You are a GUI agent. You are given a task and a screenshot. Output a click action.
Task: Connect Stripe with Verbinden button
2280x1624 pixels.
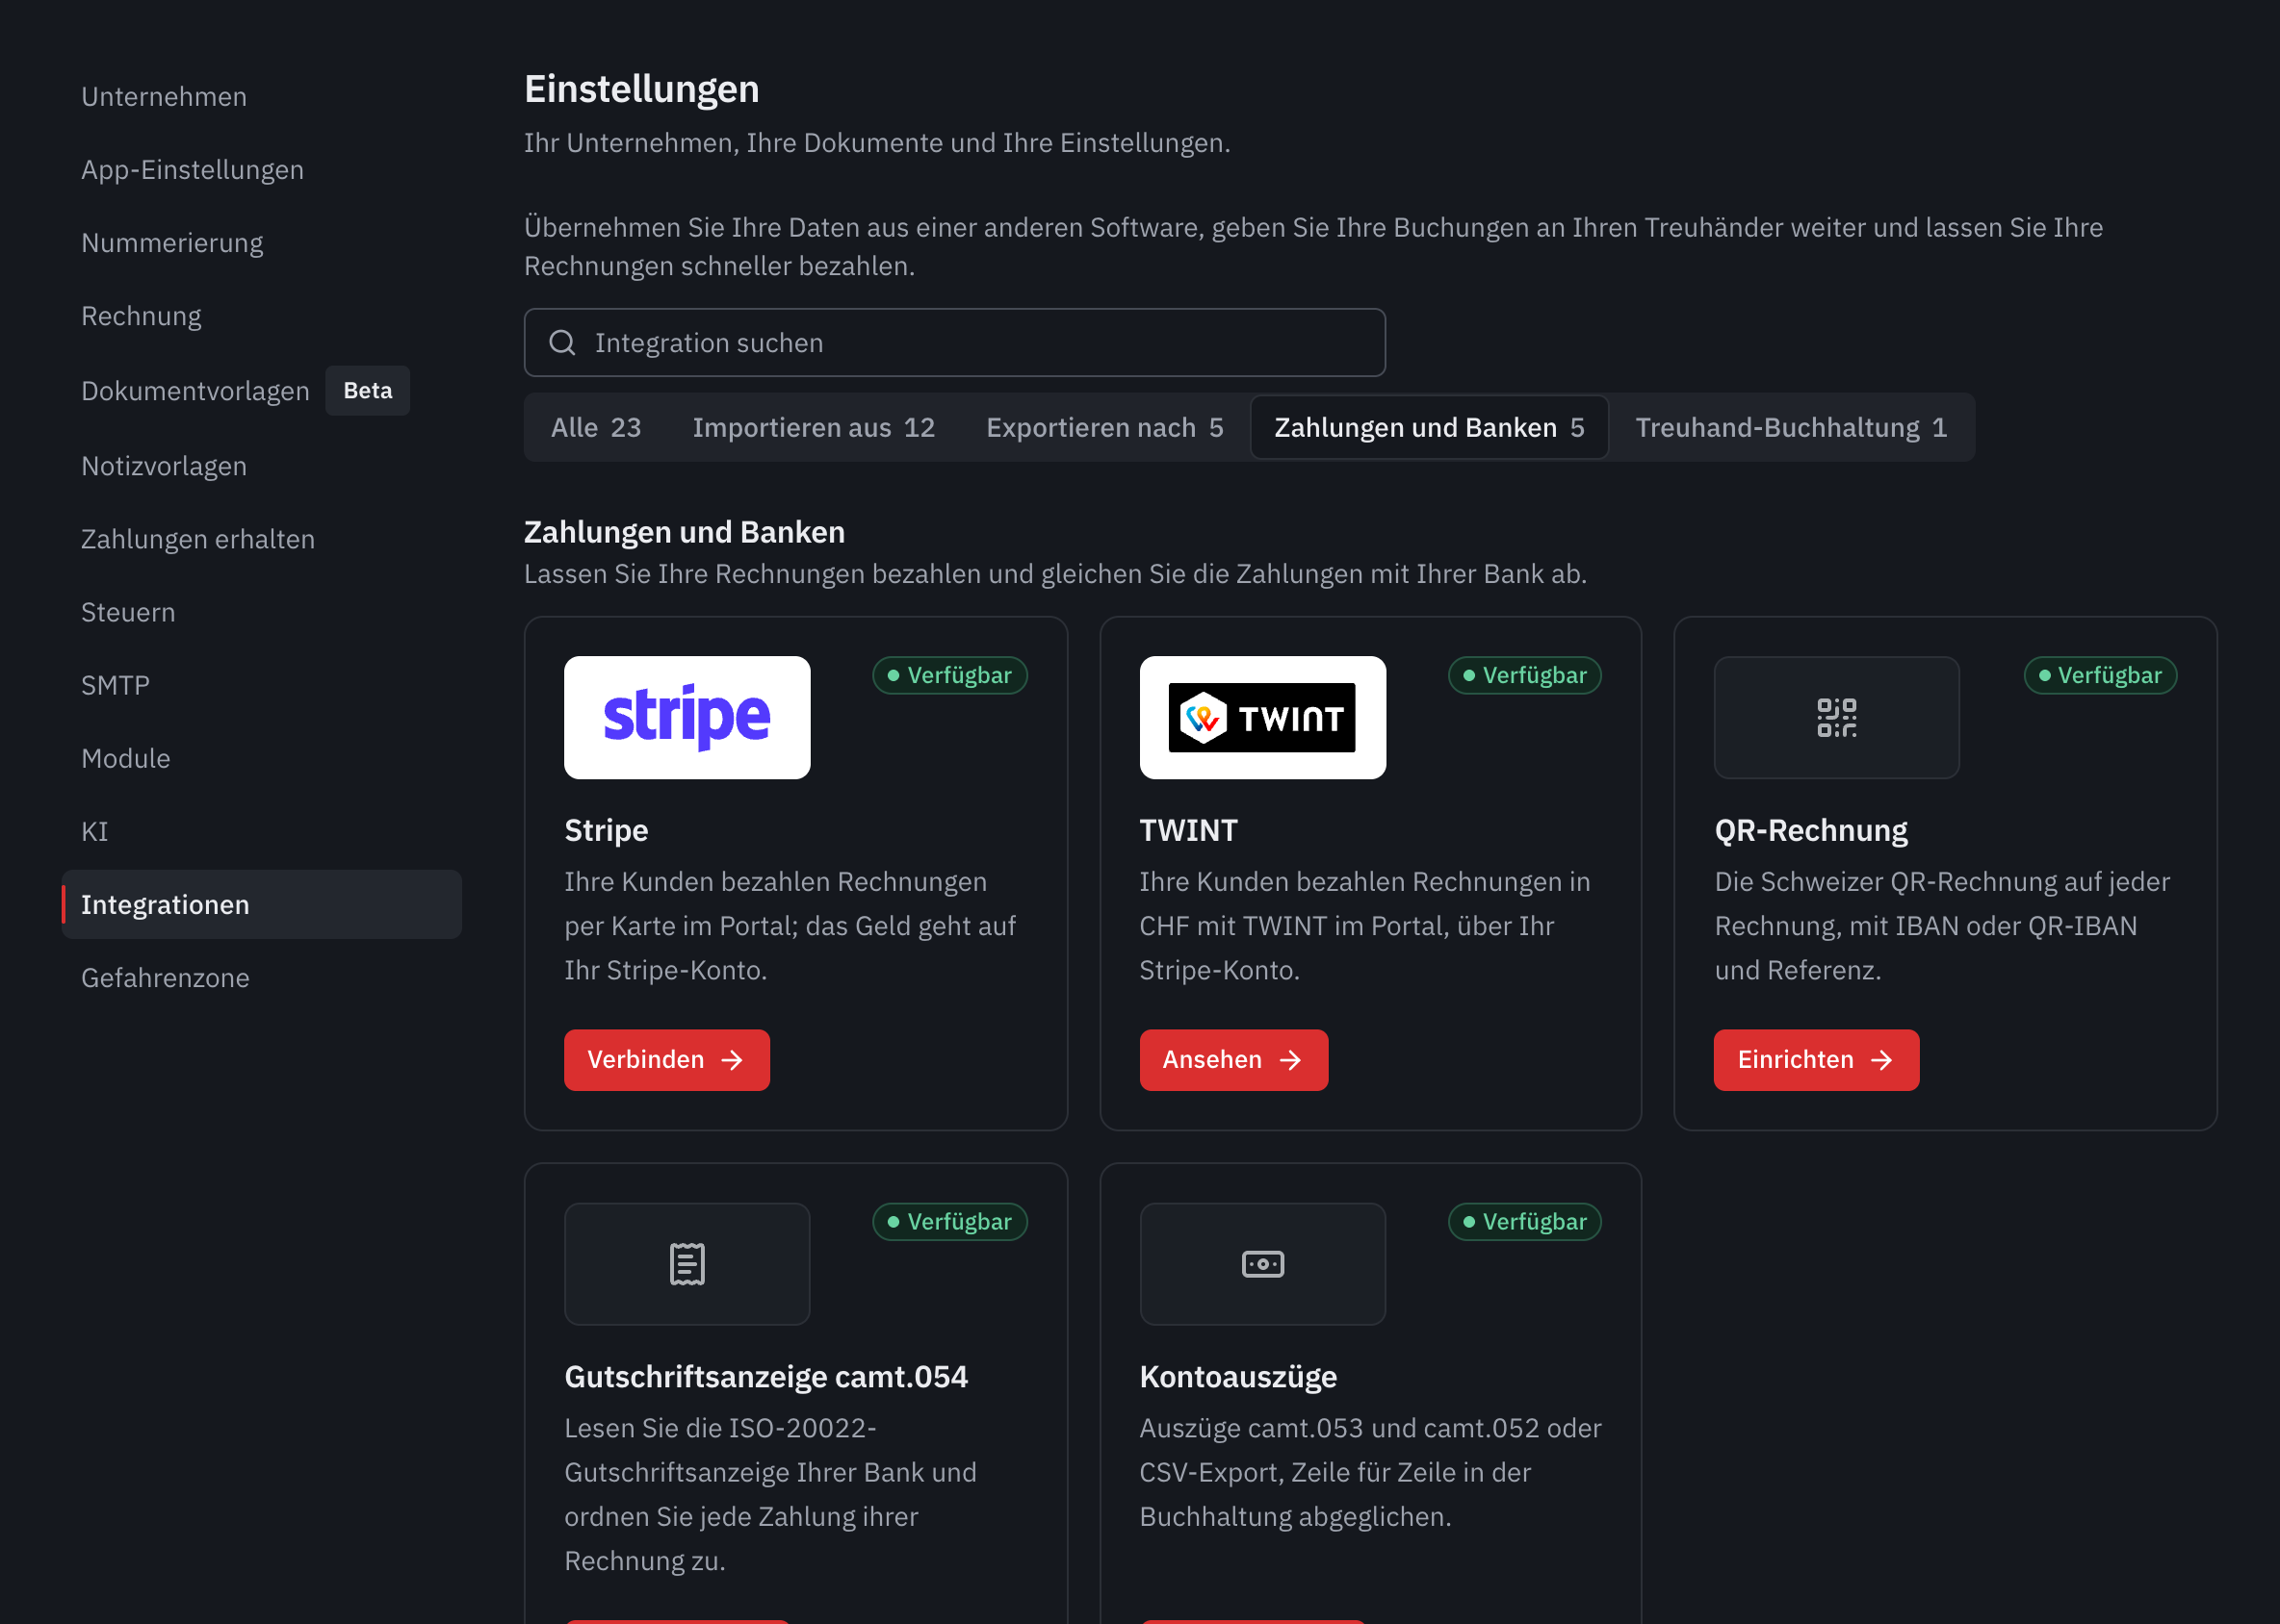point(666,1059)
